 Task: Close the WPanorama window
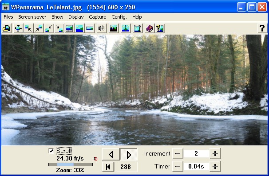(x=262, y=7)
